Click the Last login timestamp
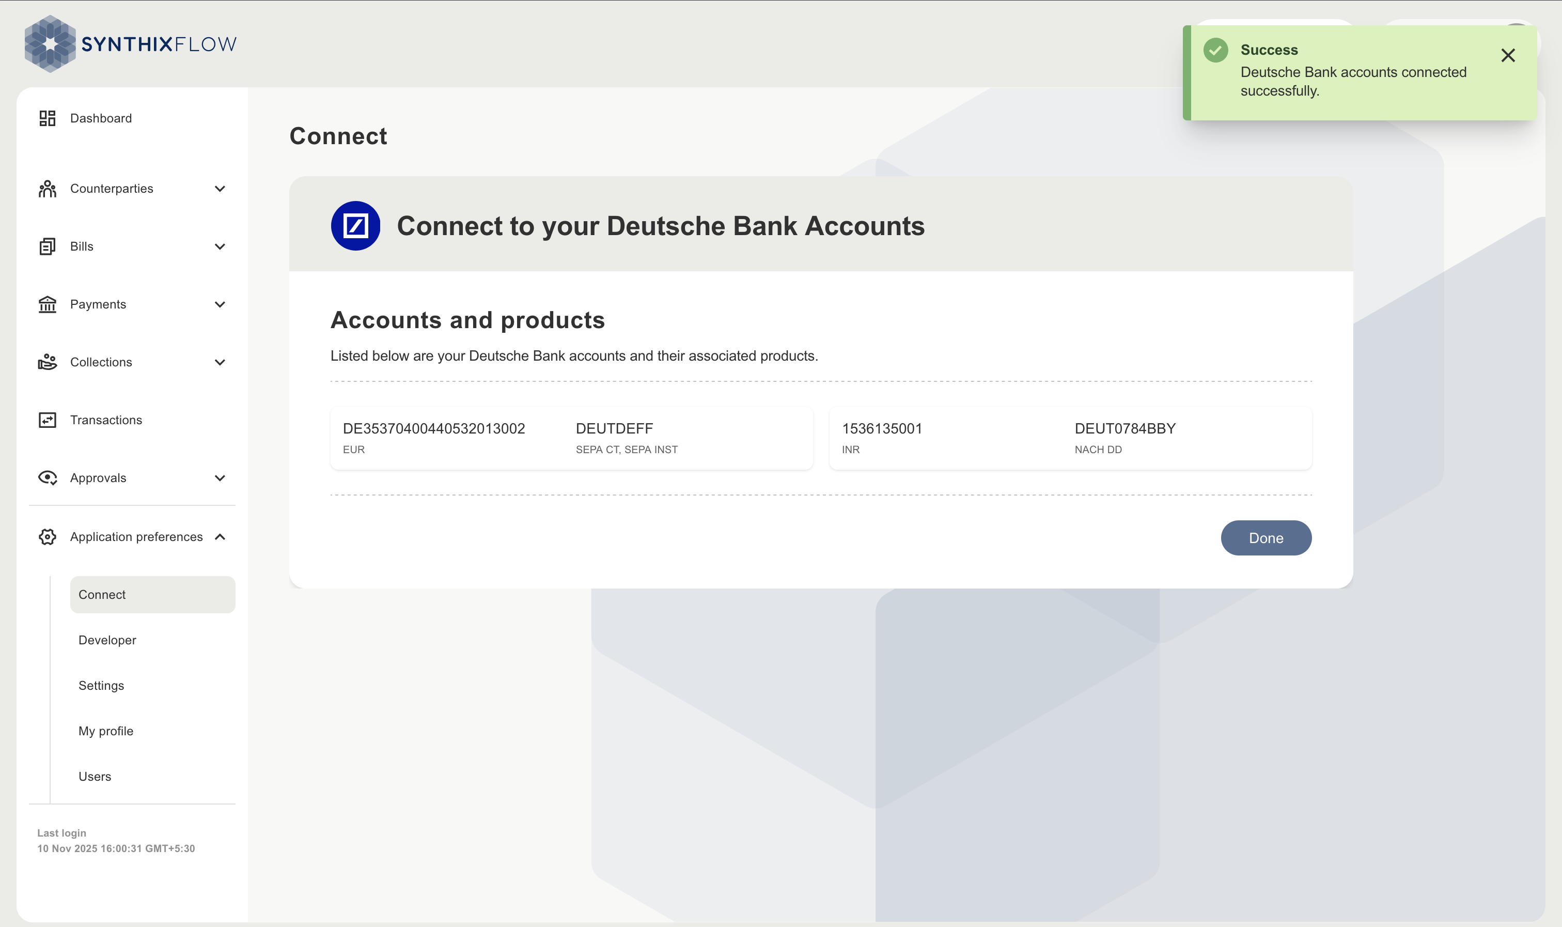This screenshot has height=927, width=1562. click(116, 848)
